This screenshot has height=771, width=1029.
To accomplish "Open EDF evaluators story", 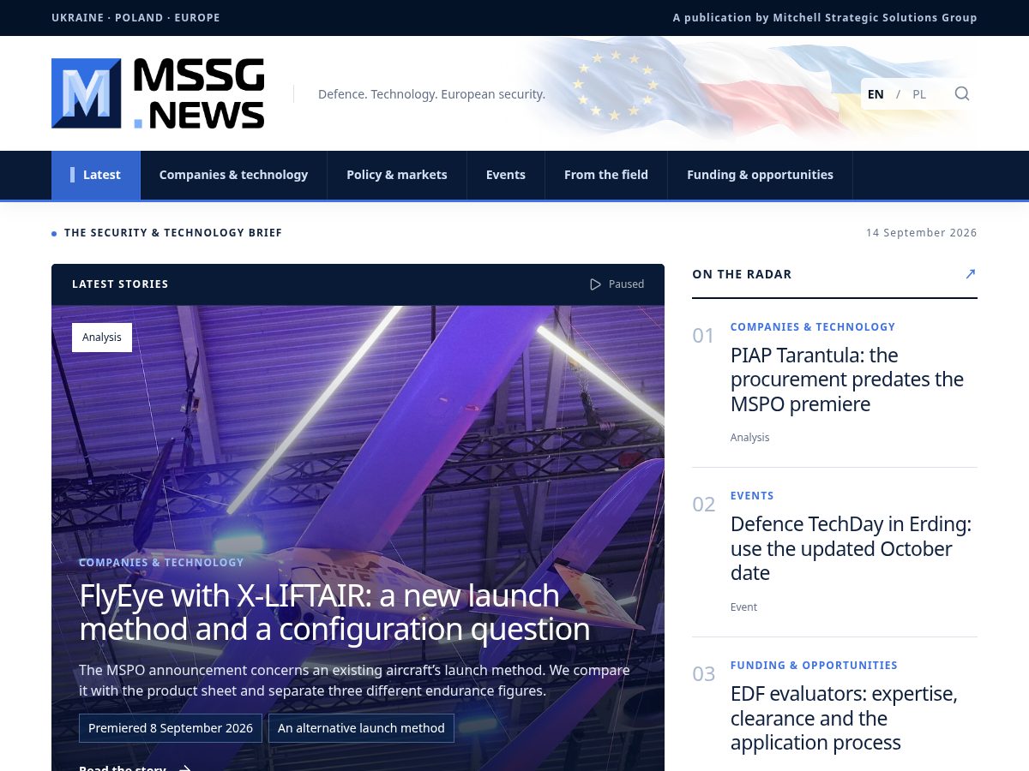I will click(844, 718).
